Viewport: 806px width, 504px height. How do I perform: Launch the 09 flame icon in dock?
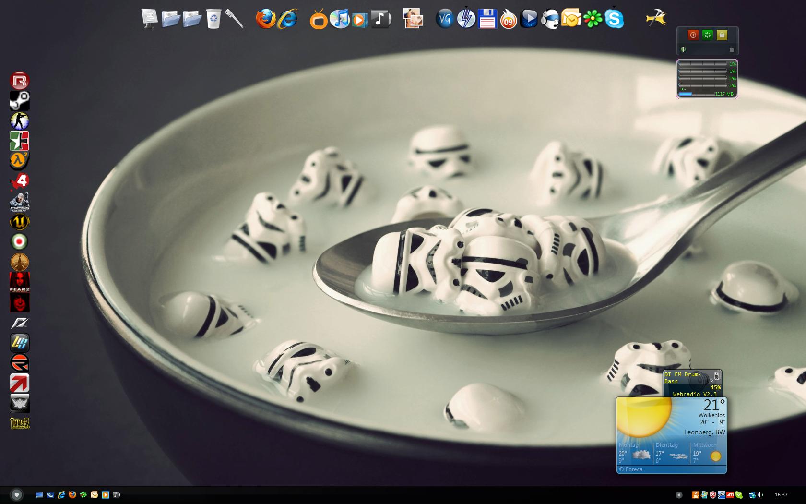(x=508, y=19)
